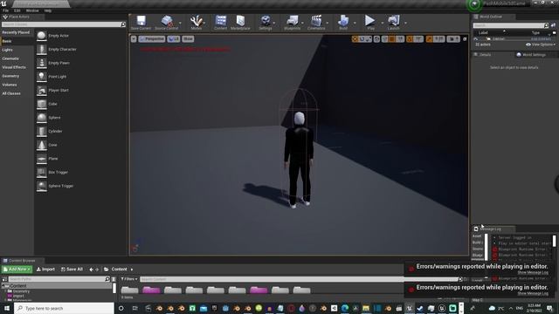
Task: Click Save All in Content Browser
Action: (x=72, y=270)
